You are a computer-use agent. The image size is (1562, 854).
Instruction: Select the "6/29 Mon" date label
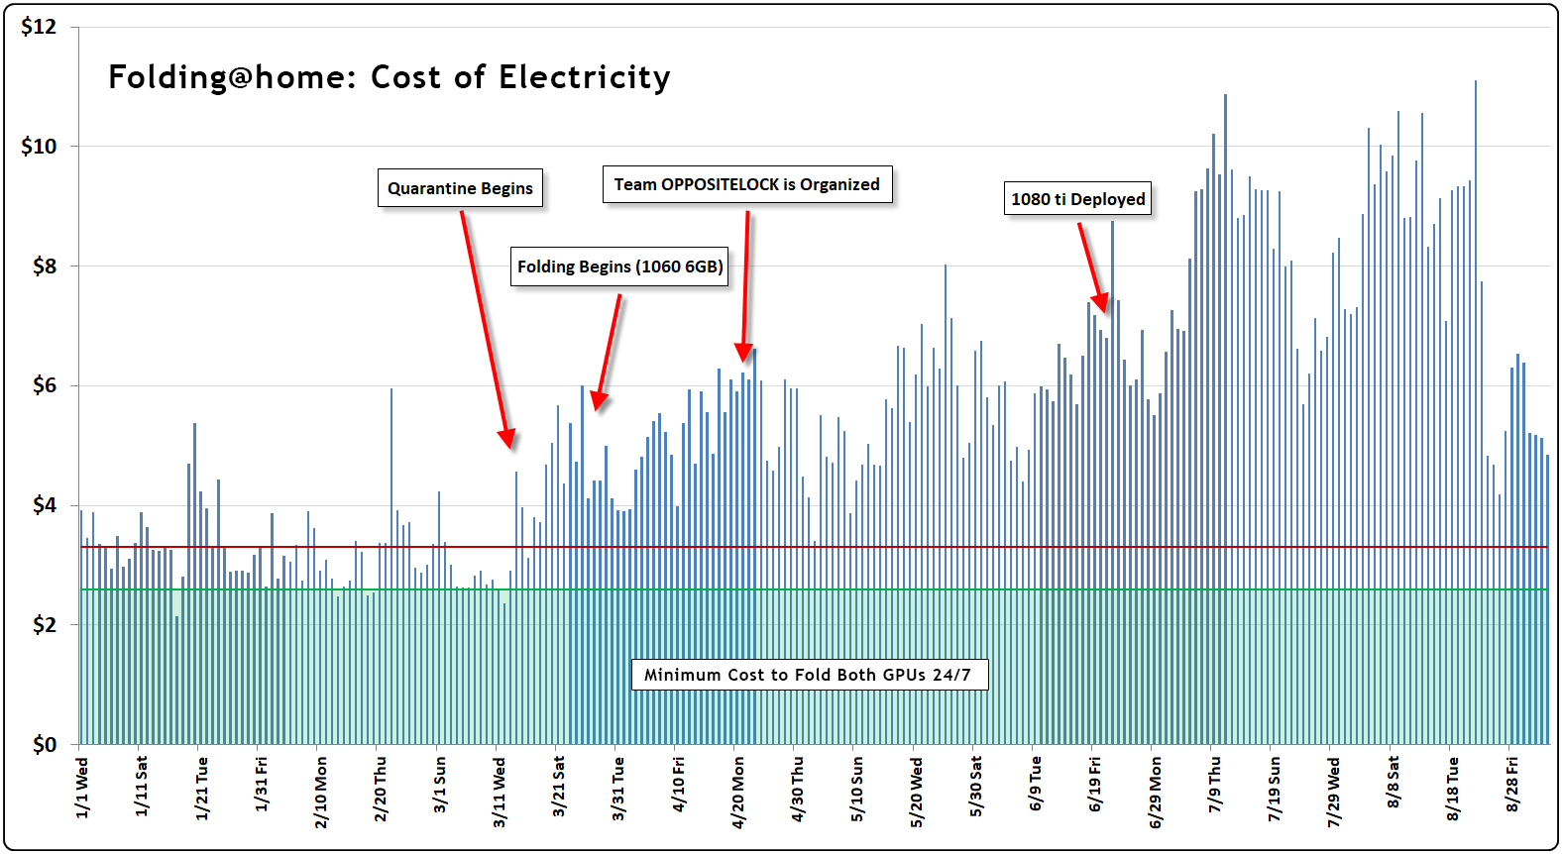pos(1156,793)
